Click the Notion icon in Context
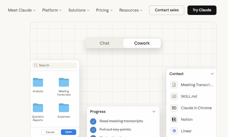 click(x=174, y=119)
